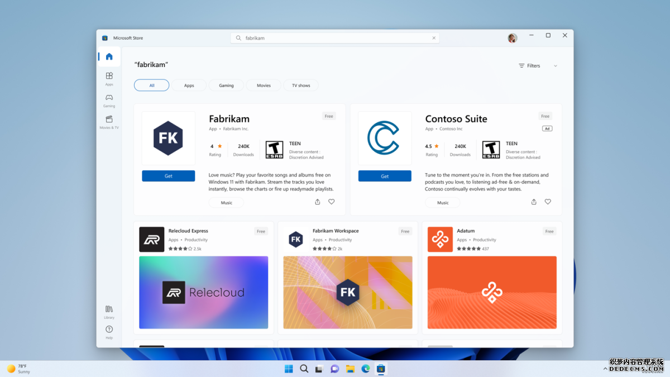670x377 pixels.
Task: Click the Free badge on Relecloud Express
Action: pos(261,231)
